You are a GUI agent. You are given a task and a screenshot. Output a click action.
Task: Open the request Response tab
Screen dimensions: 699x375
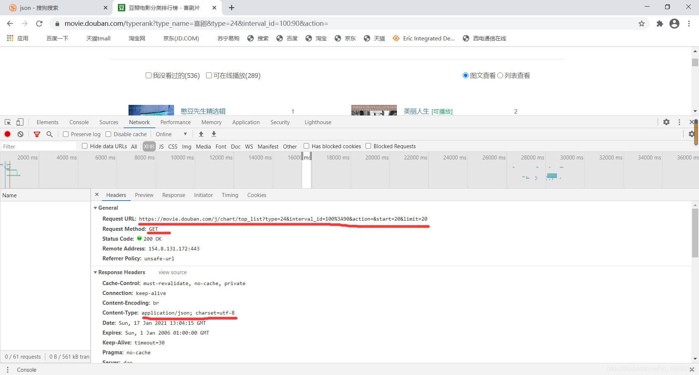[x=174, y=195]
